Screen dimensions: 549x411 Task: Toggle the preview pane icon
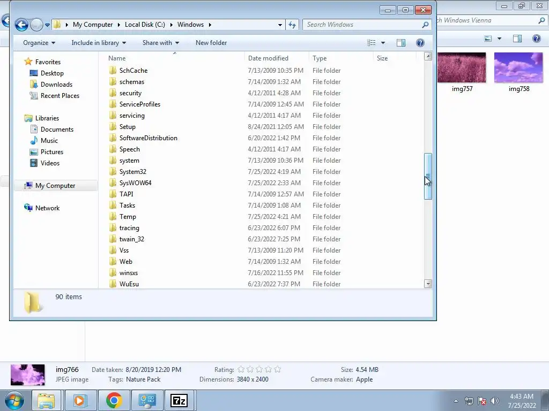(401, 43)
